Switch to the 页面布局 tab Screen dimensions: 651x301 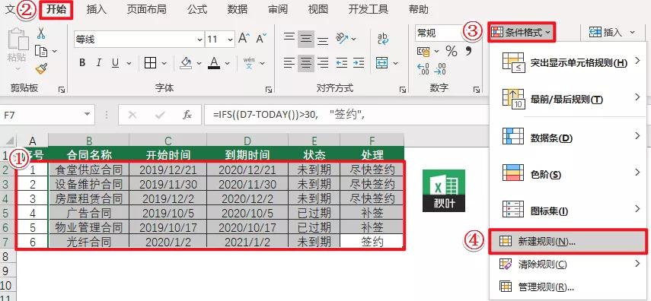coord(146,9)
